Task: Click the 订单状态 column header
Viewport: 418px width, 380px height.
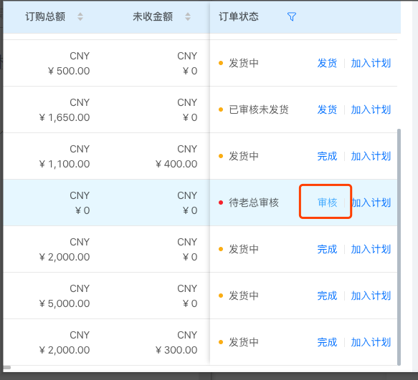Action: 239,16
